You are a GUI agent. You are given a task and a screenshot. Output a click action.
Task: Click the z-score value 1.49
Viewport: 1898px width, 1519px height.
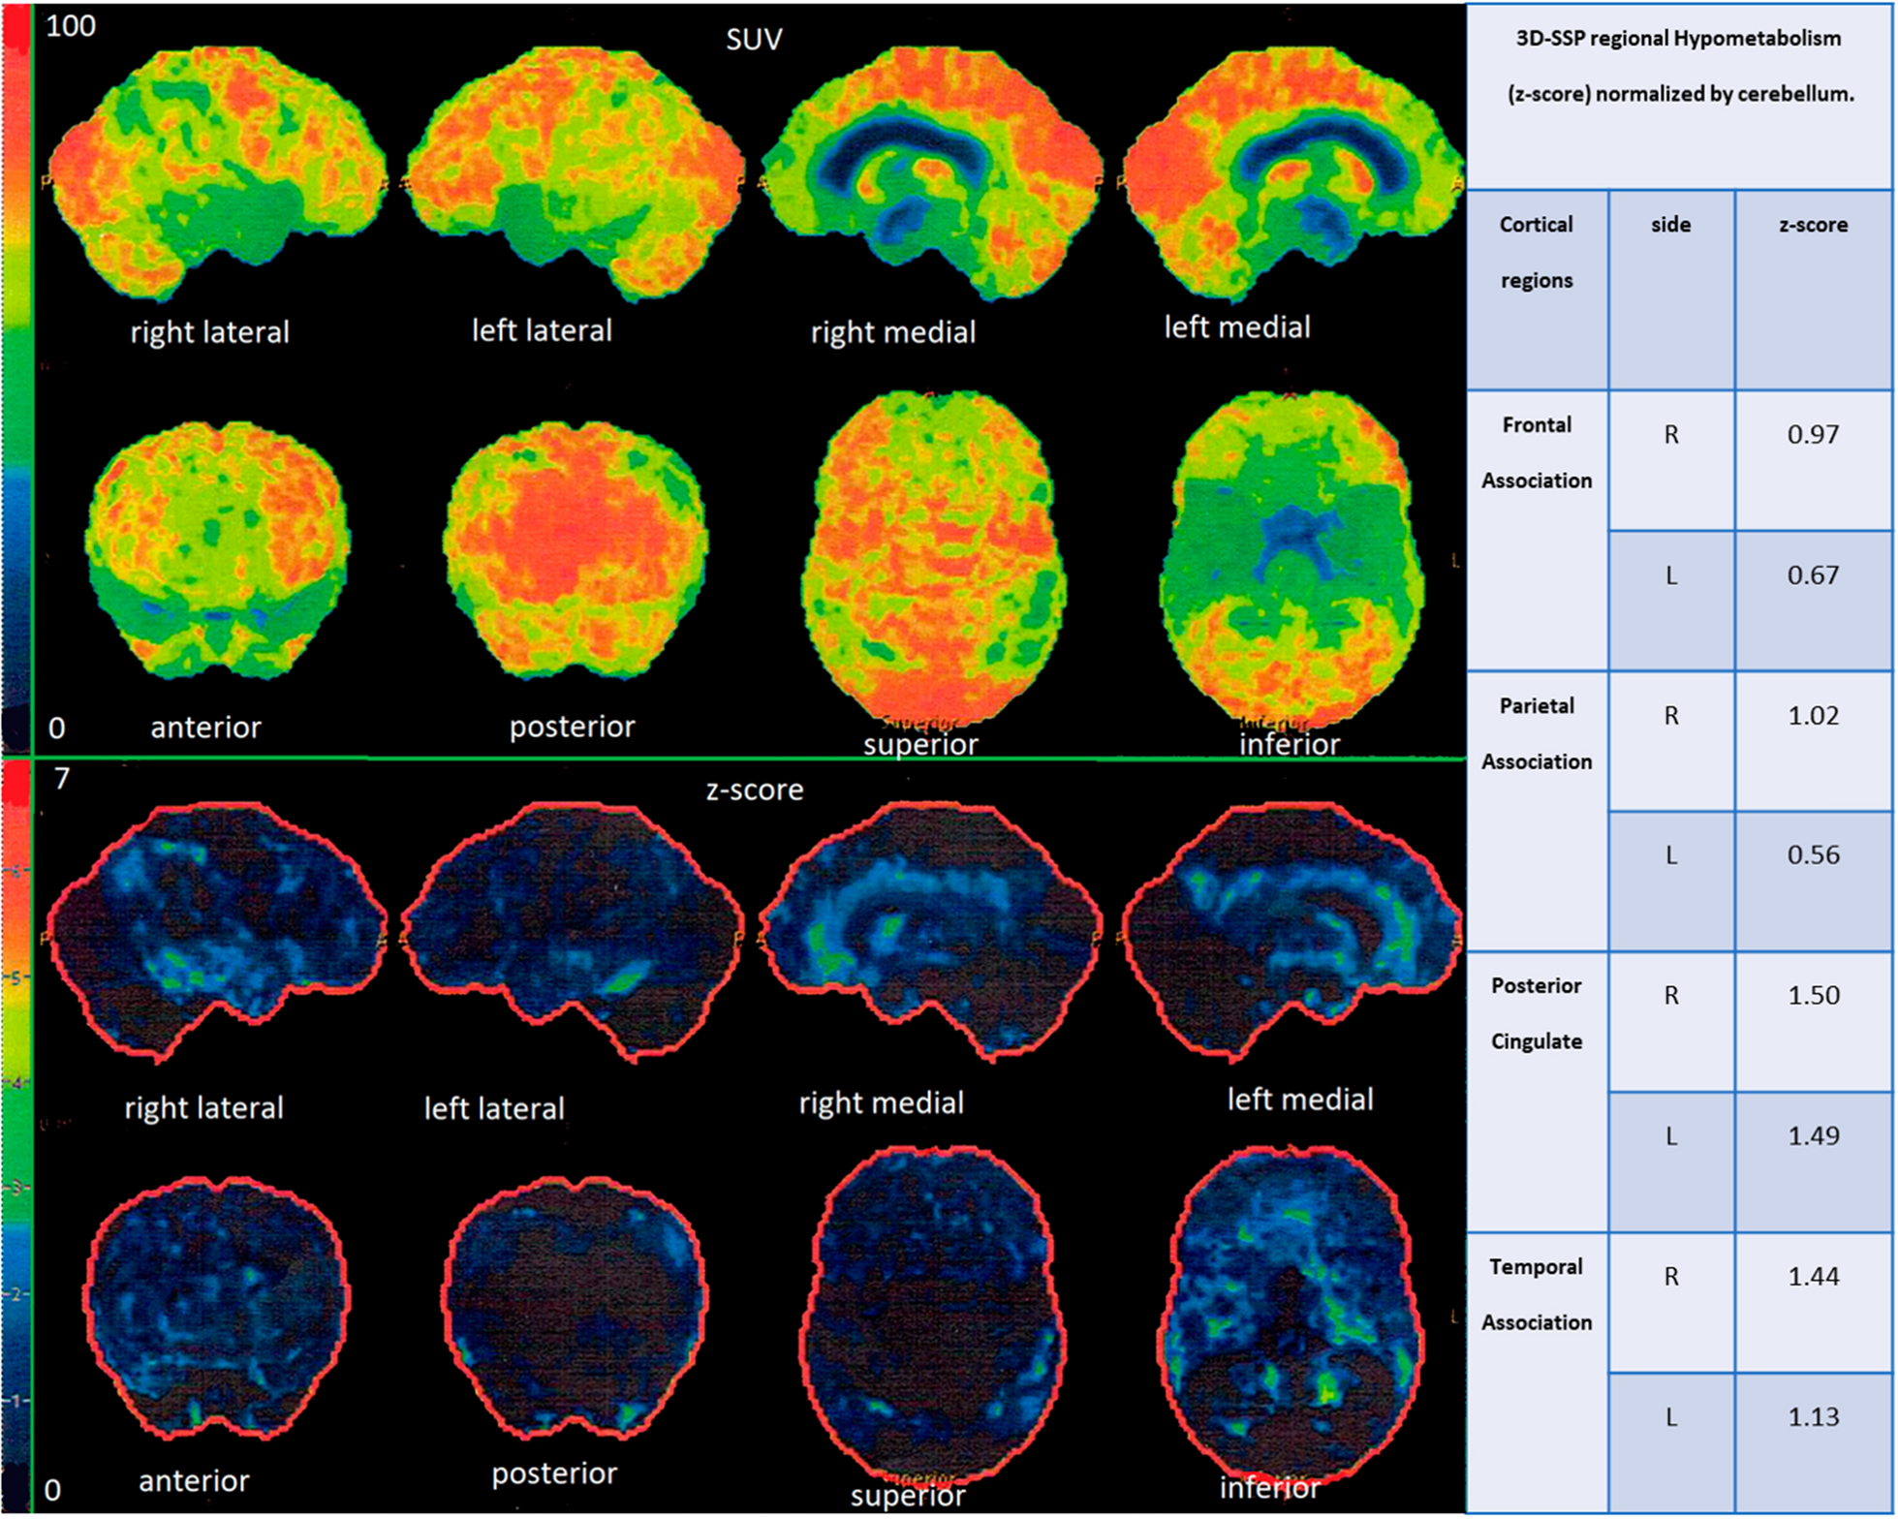click(1813, 1135)
